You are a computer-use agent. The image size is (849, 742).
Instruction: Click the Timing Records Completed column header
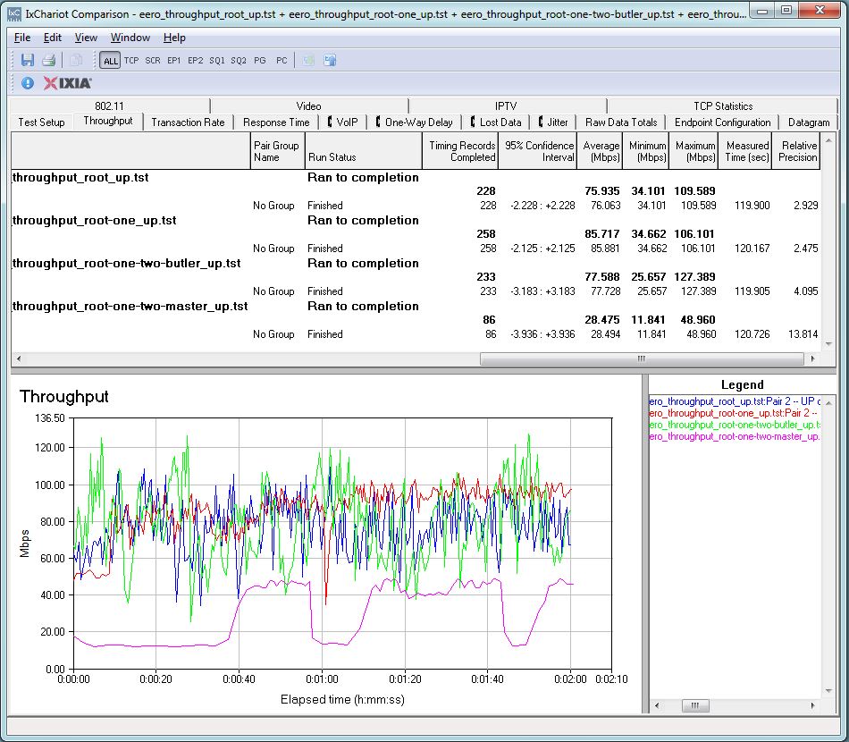point(460,152)
